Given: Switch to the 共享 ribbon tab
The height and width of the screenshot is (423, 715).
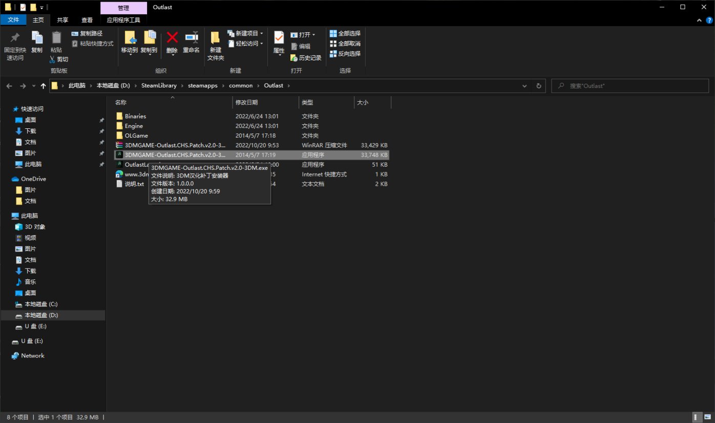Looking at the screenshot, I should (62, 20).
